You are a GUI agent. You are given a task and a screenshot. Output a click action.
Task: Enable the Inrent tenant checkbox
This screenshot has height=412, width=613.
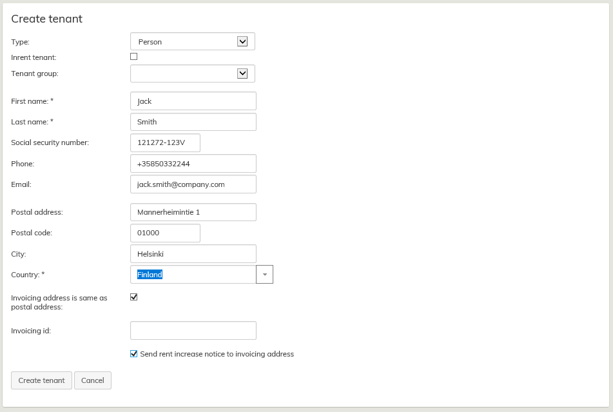point(134,57)
